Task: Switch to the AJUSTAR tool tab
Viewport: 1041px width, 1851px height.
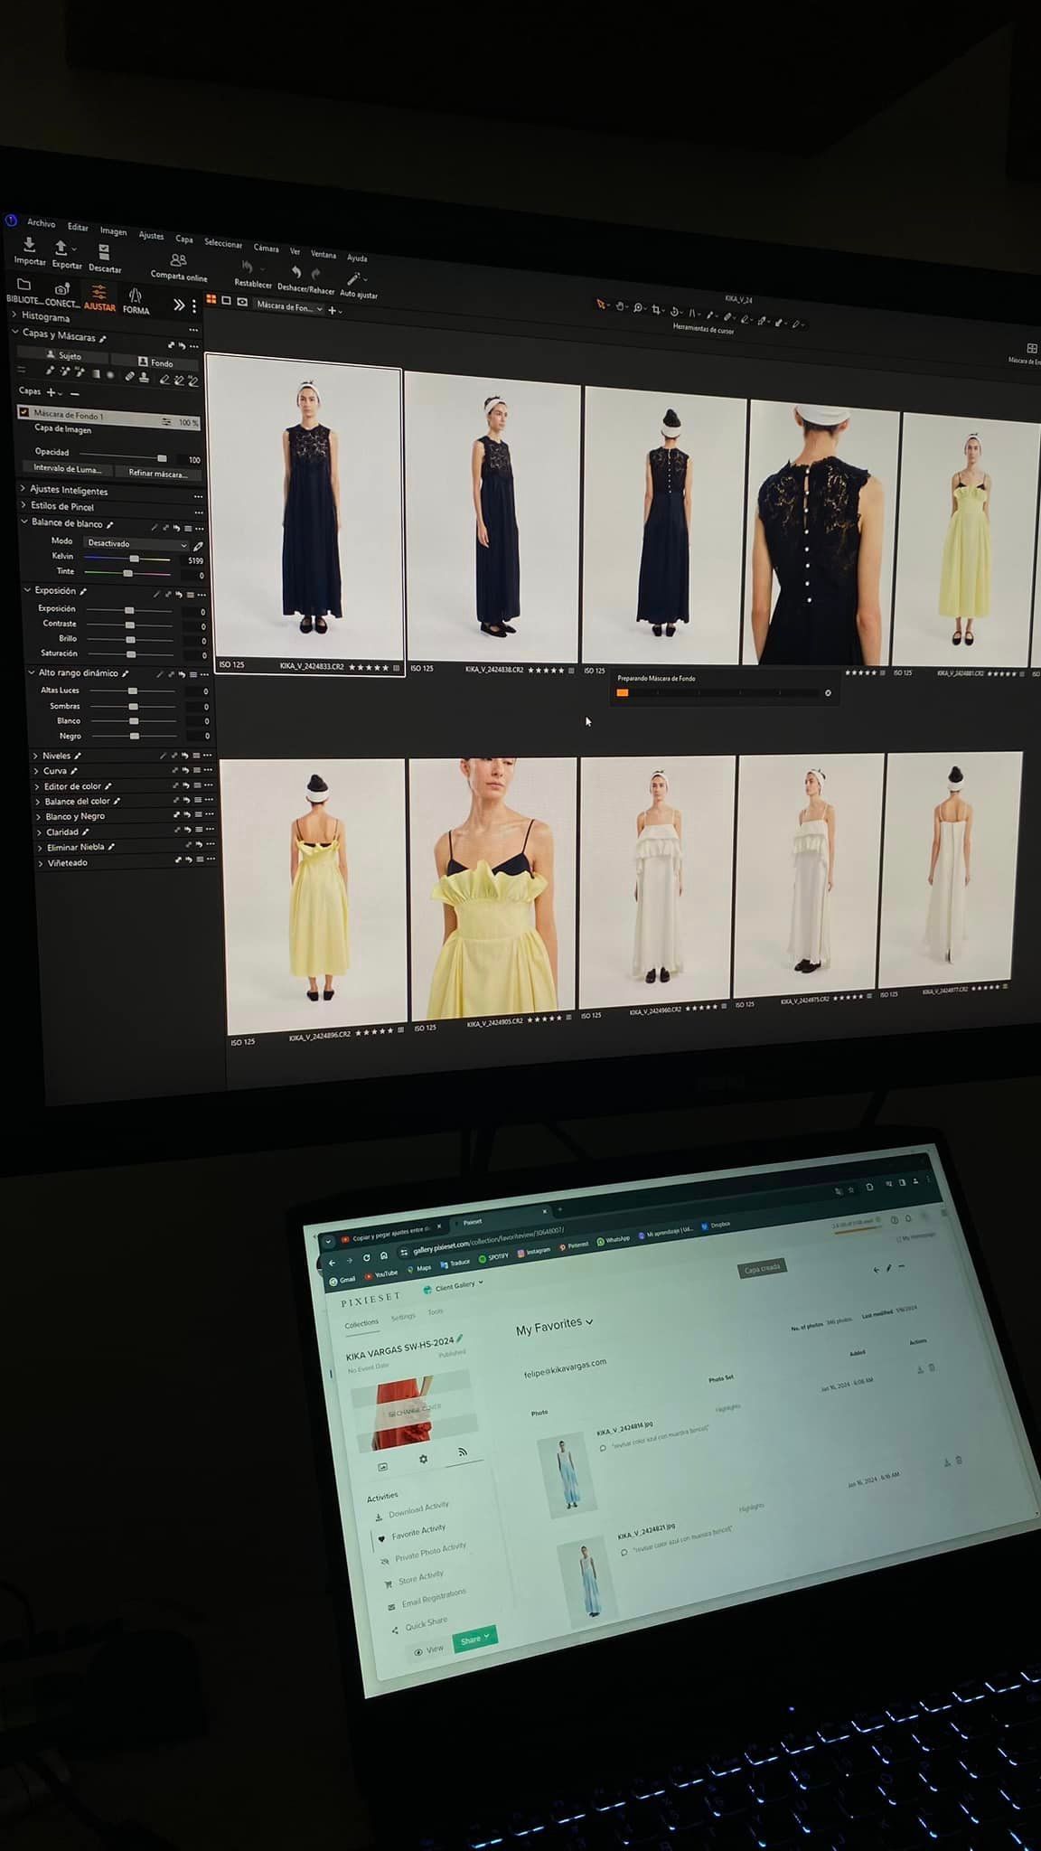Action: (99, 297)
